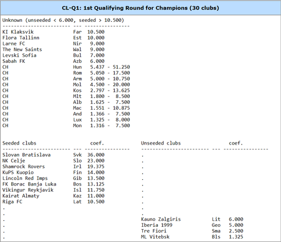Image resolution: width=281 pixels, height=242 pixels.
Task: Click KI Klaksvik club name
Action: [x=18, y=32]
